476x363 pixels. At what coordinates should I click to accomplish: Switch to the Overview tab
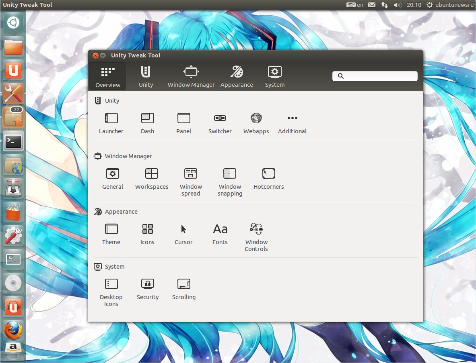[x=108, y=76]
